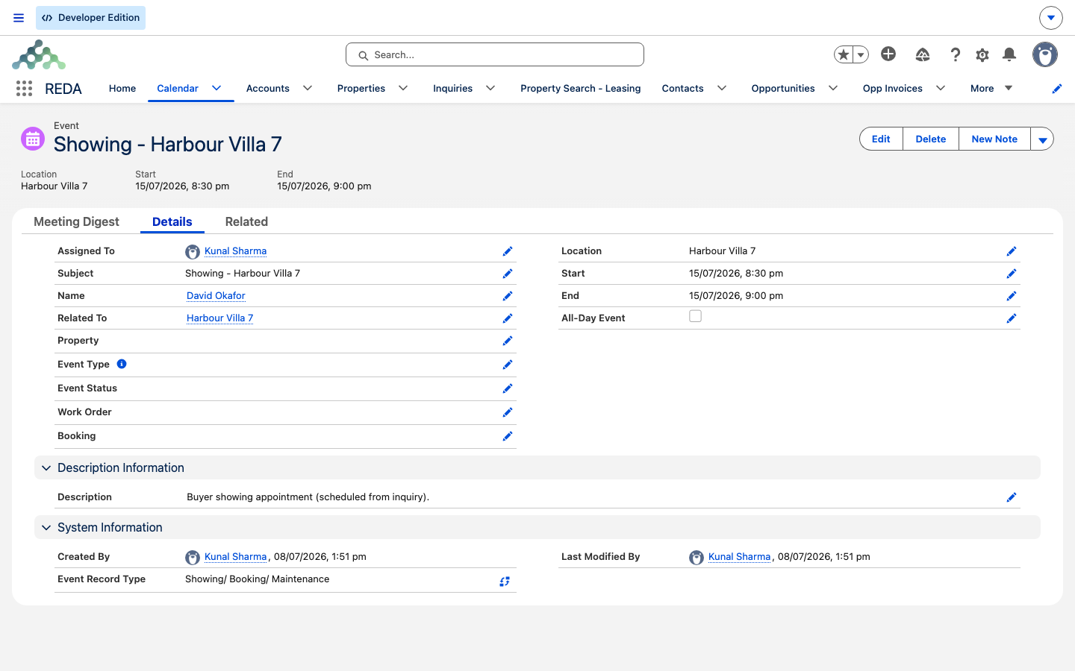Edit the Booking field pencil

coord(508,436)
